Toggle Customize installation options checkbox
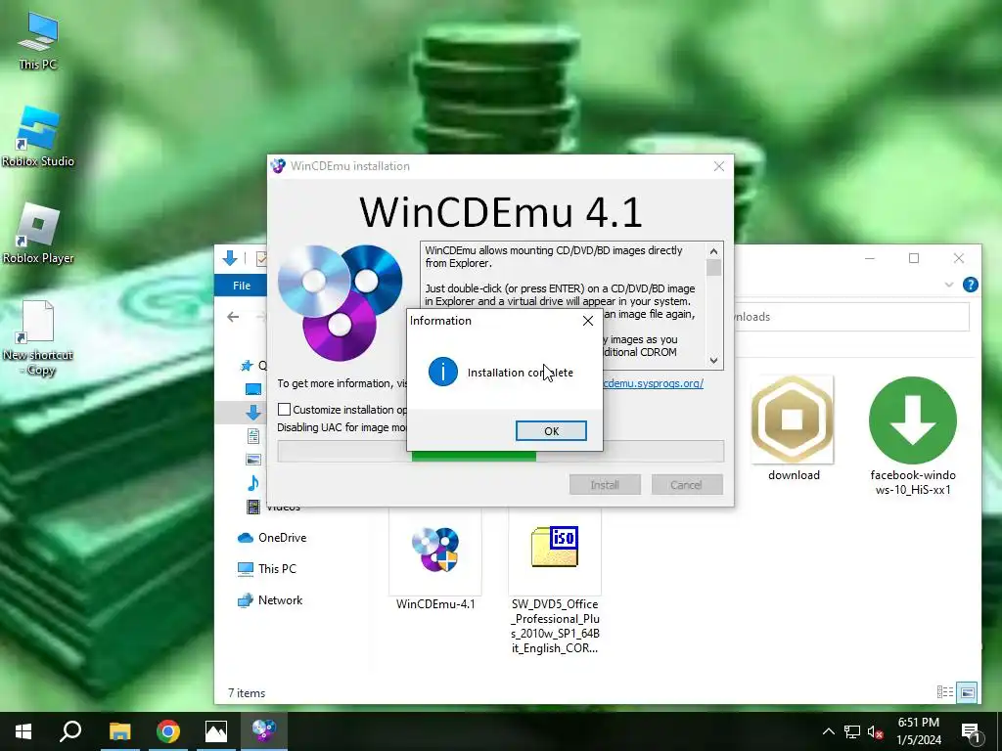Image resolution: width=1002 pixels, height=751 pixels. point(285,410)
